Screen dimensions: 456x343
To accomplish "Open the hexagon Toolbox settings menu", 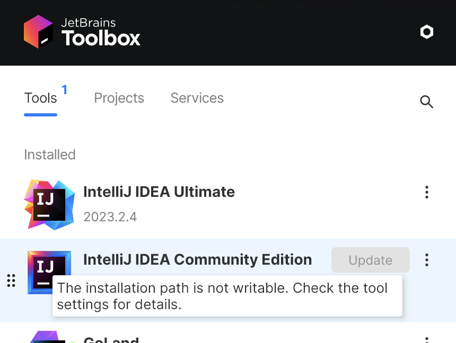I will coord(426,32).
